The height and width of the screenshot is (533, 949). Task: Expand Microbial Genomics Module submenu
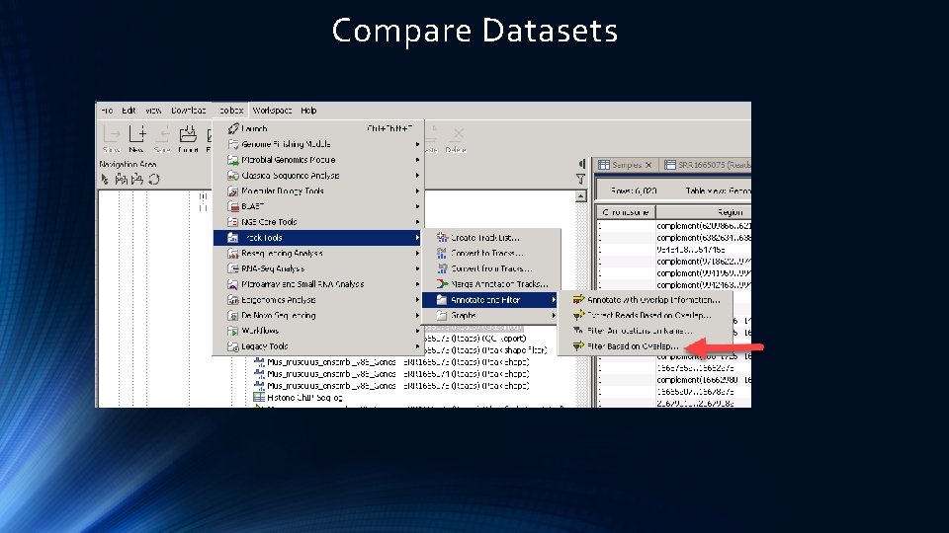318,160
